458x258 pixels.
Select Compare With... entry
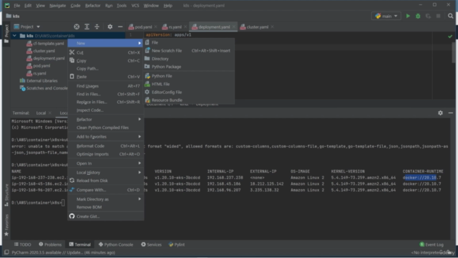tap(105, 190)
